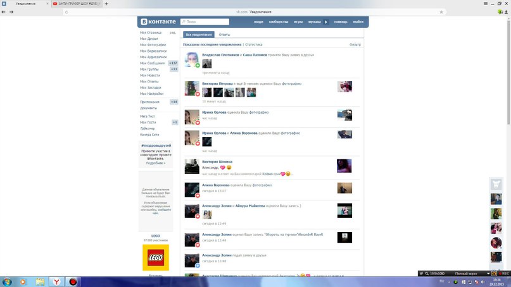The height and width of the screenshot is (287, 511).
Task: Click heart icon on Алина Воронова 15:07 avatar
Action: [198, 195]
